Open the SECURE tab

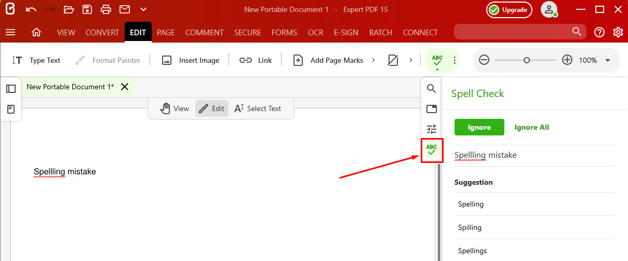coord(248,32)
